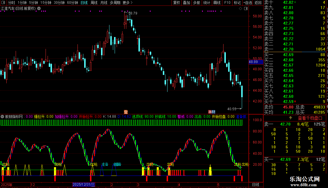Screen dimensions: 328x188
Task: Open the 江淮汽车 chart title dropdown arrow
Action: coord(39,9)
